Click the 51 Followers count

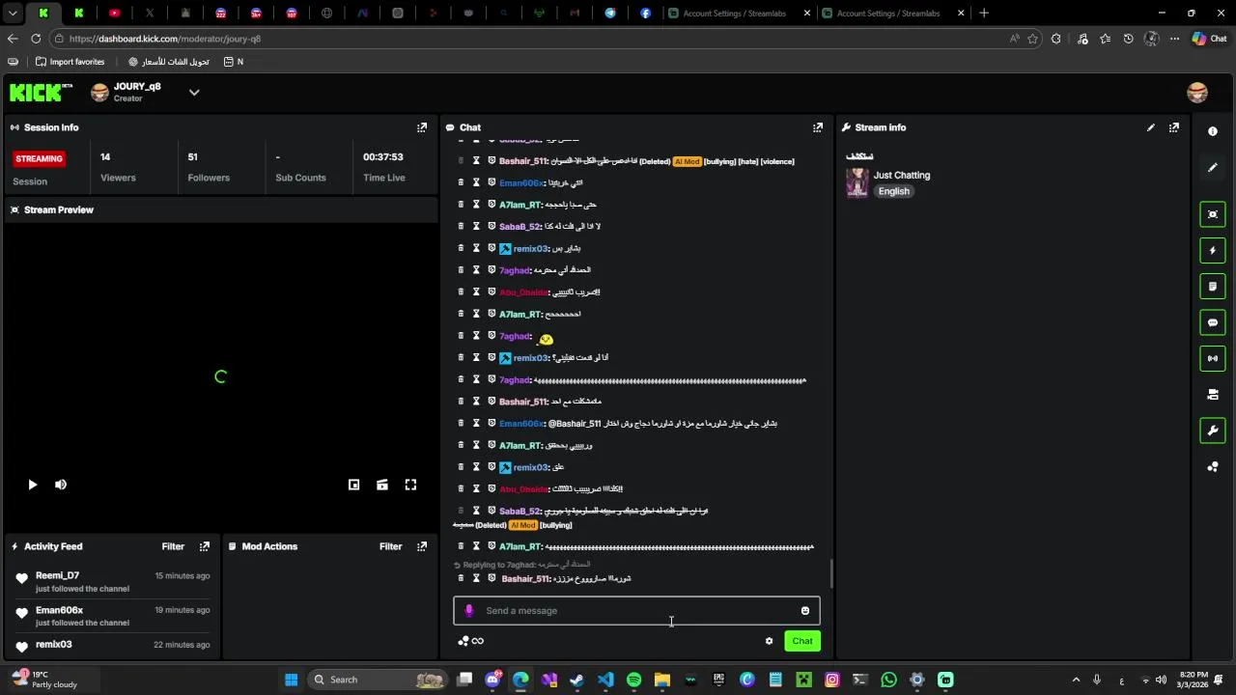pyautogui.click(x=193, y=156)
